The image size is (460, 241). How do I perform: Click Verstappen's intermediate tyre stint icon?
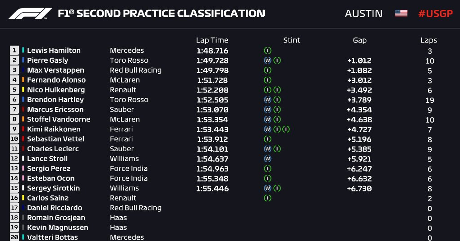click(x=267, y=70)
